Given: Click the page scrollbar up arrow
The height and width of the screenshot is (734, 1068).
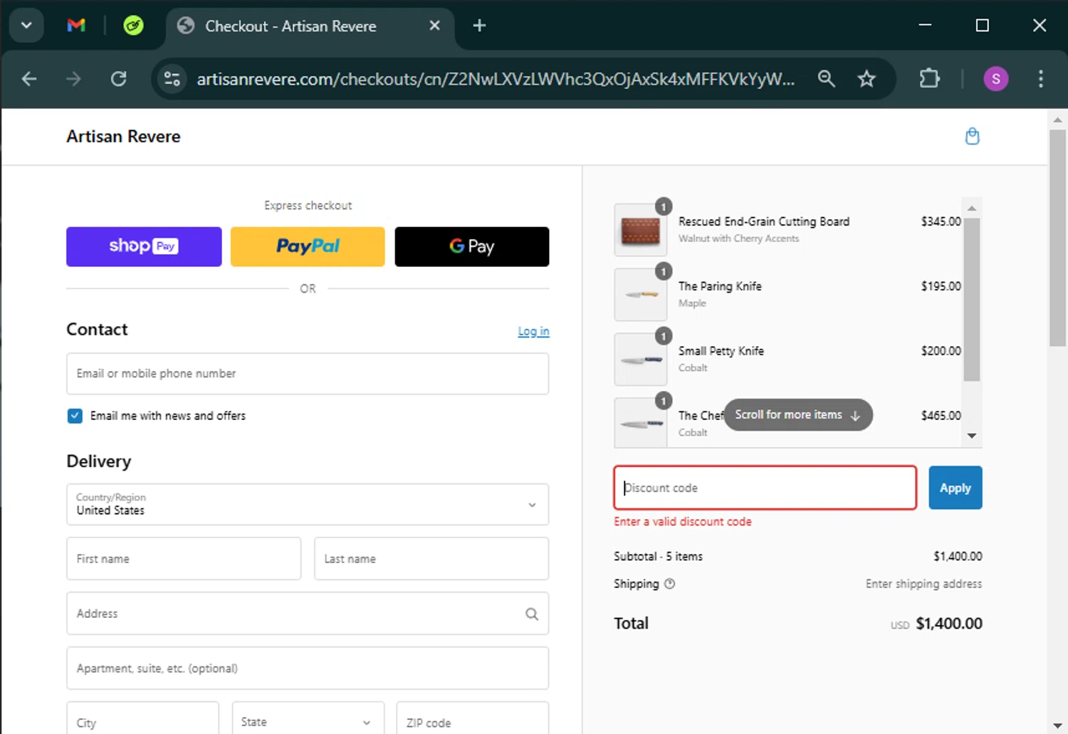Looking at the screenshot, I should [1057, 120].
